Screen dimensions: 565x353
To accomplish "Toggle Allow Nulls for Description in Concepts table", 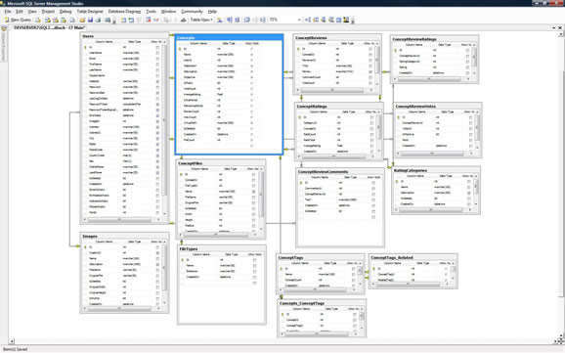I will click(x=251, y=71).
